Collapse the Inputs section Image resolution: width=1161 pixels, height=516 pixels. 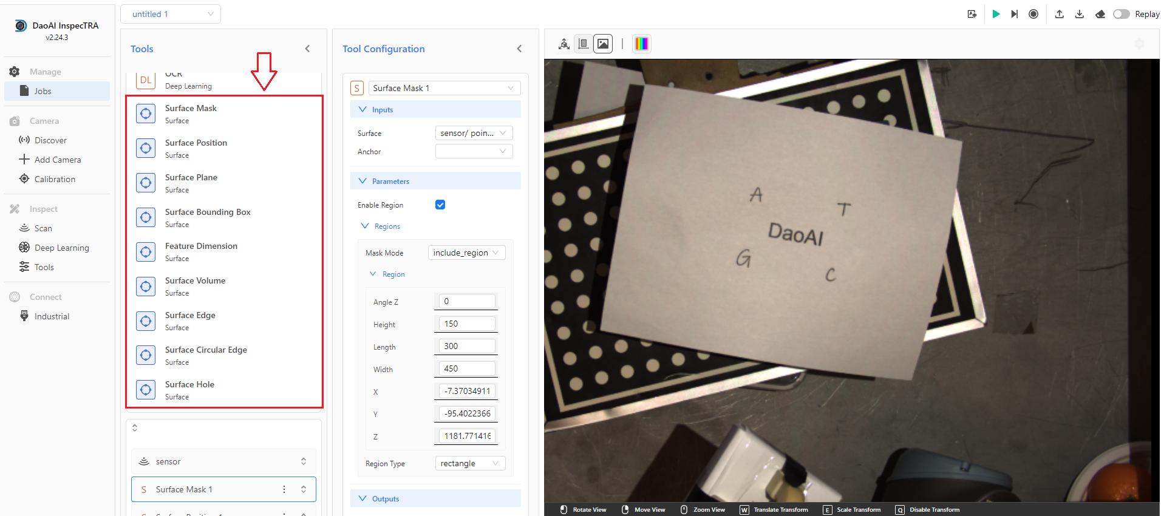435,110
